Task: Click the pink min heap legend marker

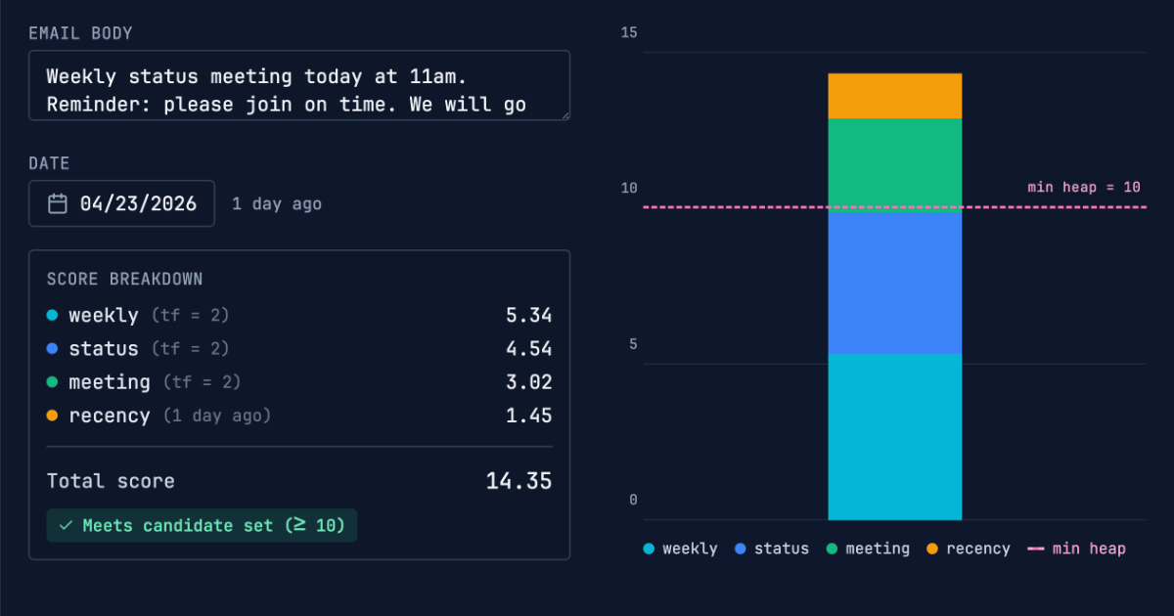Action: tap(1035, 549)
